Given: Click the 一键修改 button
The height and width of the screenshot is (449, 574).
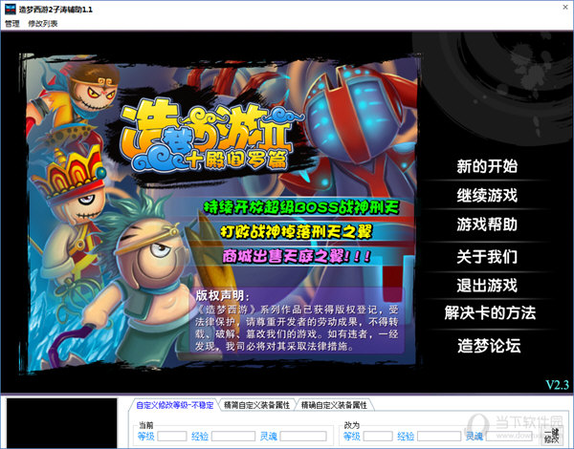Looking at the screenshot, I should coord(551,437).
